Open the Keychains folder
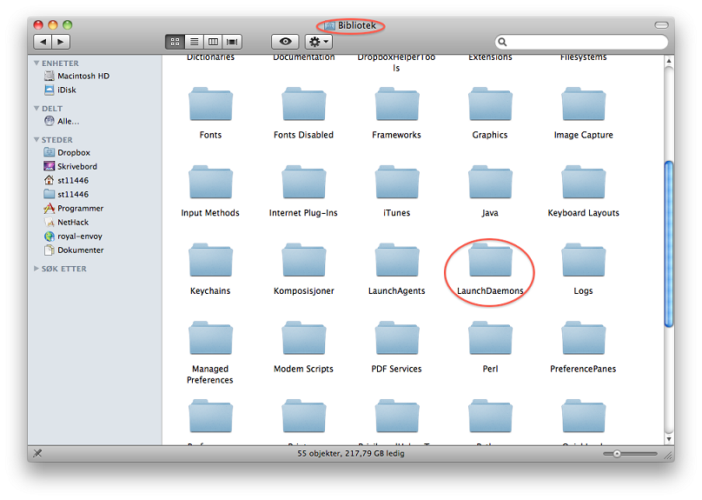The width and height of the screenshot is (702, 500). coord(210,261)
